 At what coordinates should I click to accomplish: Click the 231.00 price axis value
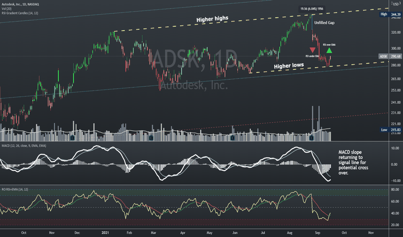(x=396, y=113)
